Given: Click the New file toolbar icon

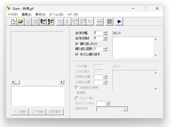Looking at the screenshot, I should (x=13, y=22).
